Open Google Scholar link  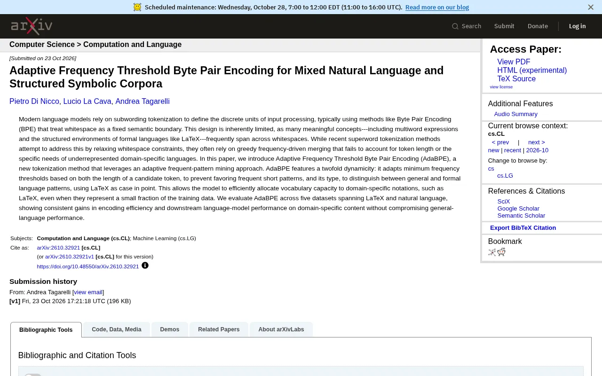click(x=518, y=209)
